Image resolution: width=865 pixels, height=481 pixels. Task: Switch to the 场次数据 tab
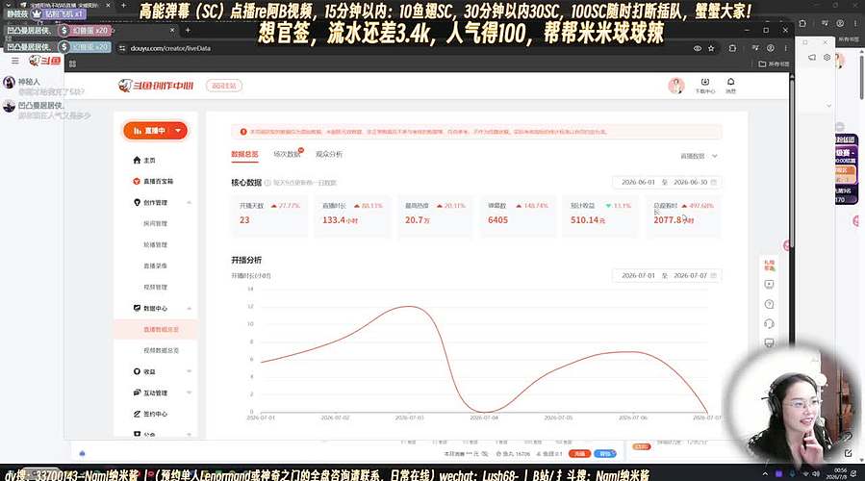(287, 154)
